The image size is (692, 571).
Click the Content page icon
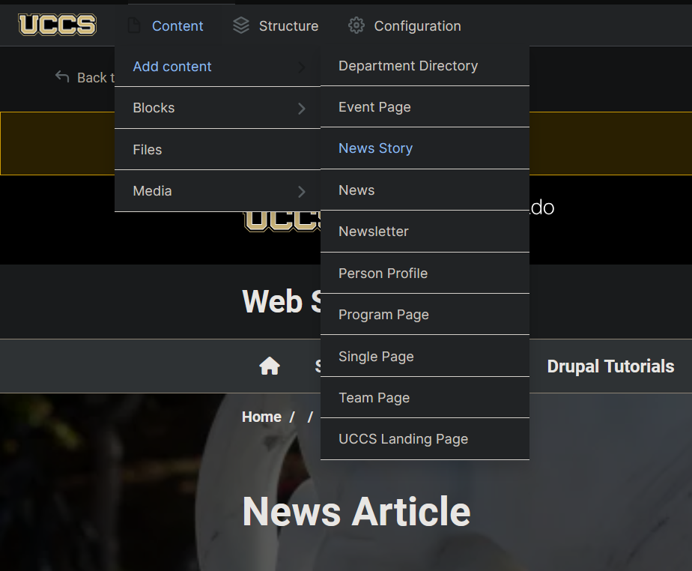[134, 25]
